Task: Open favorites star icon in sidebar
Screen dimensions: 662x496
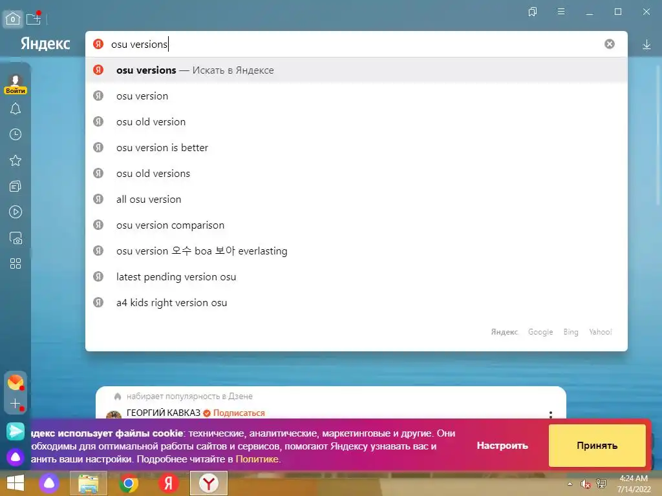Action: 16,160
